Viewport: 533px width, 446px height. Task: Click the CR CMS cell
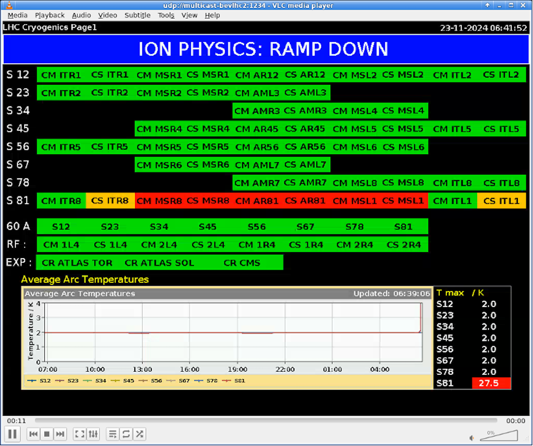point(242,263)
